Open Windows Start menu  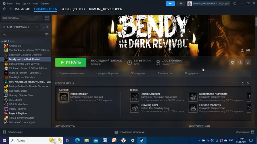4,140
